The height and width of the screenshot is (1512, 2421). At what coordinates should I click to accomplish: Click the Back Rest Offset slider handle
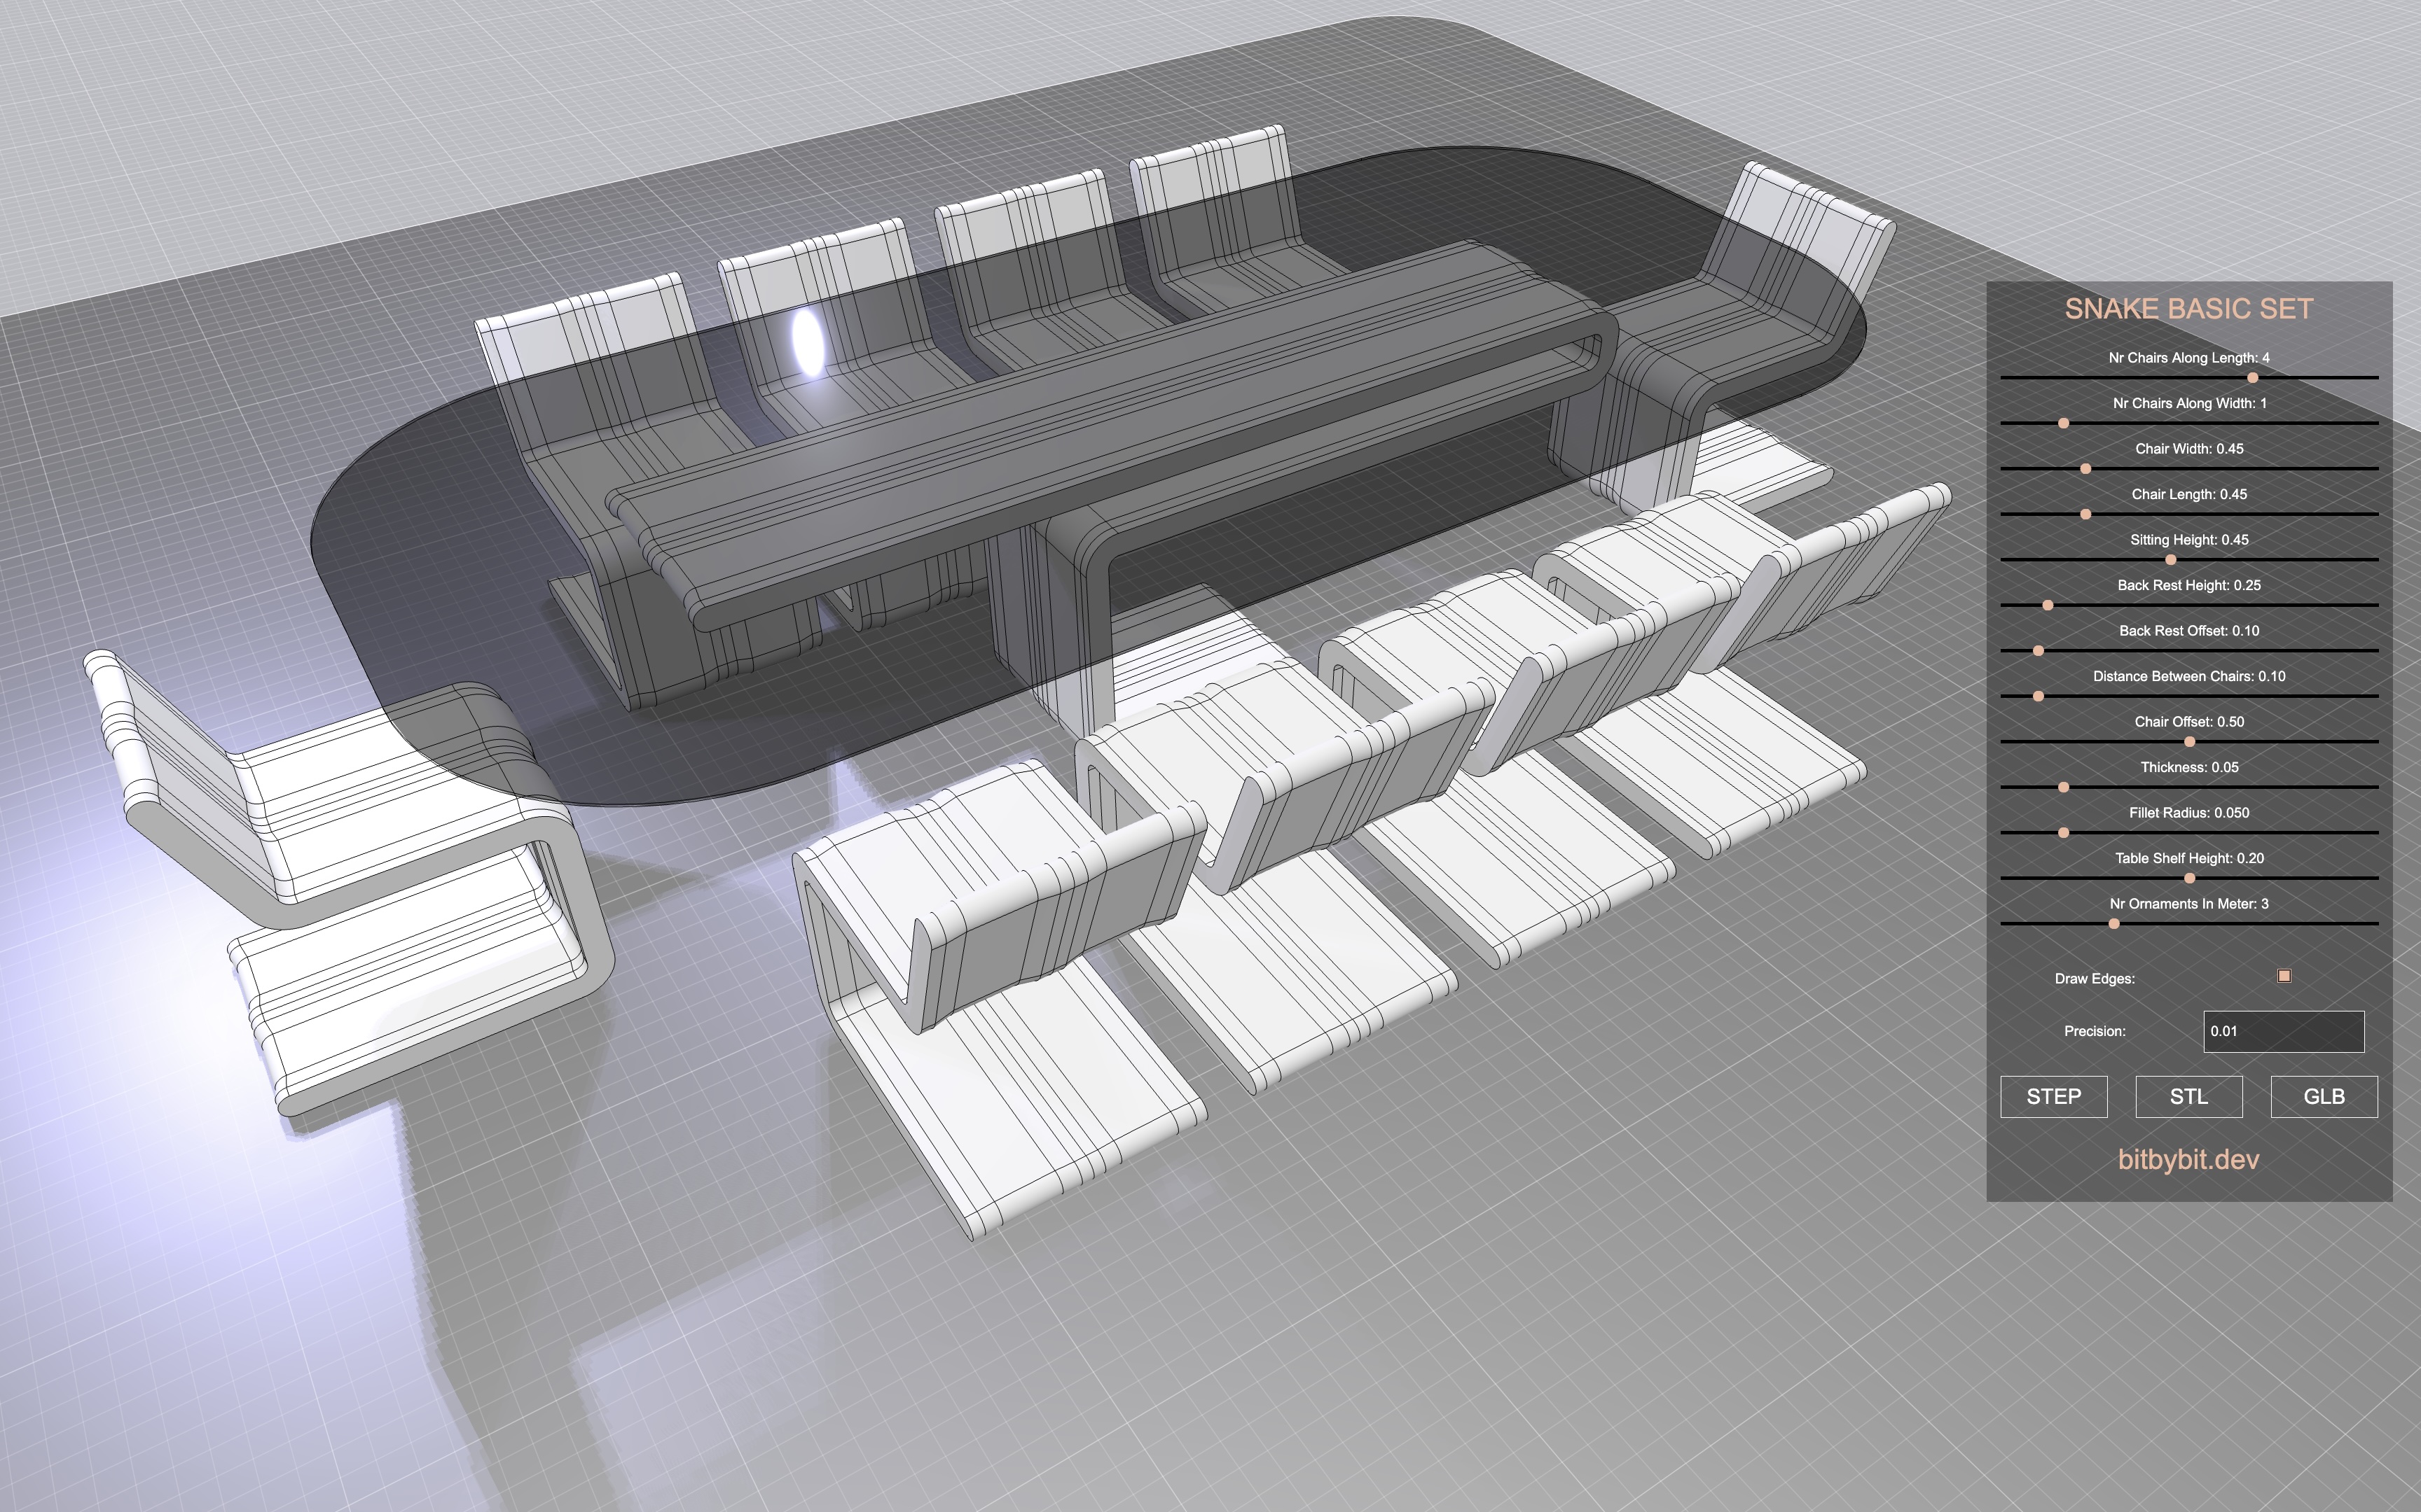tap(2038, 651)
